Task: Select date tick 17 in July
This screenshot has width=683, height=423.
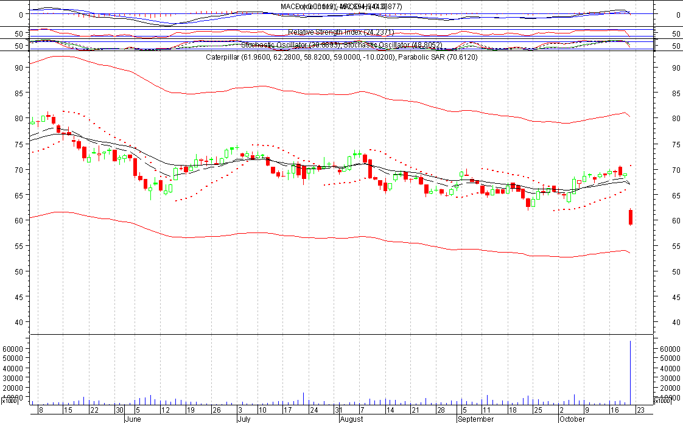Action: click(287, 410)
